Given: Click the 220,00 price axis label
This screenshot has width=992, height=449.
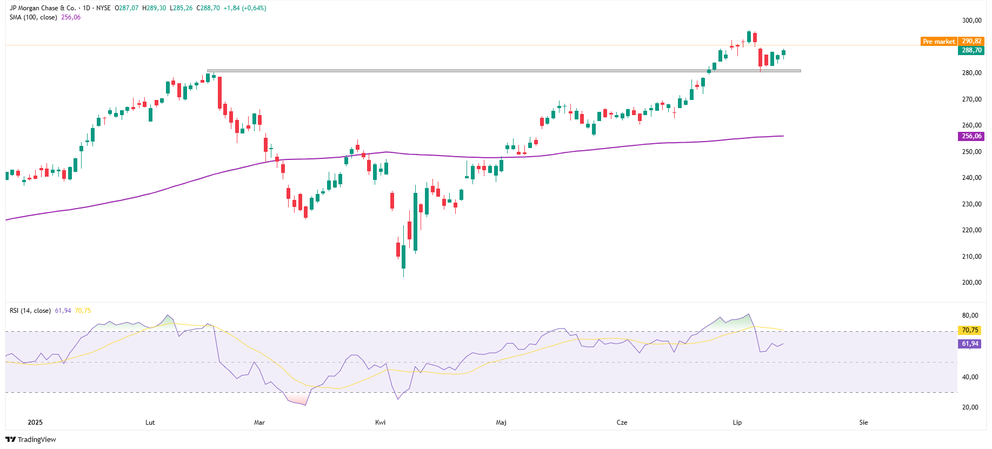Looking at the screenshot, I should (971, 230).
